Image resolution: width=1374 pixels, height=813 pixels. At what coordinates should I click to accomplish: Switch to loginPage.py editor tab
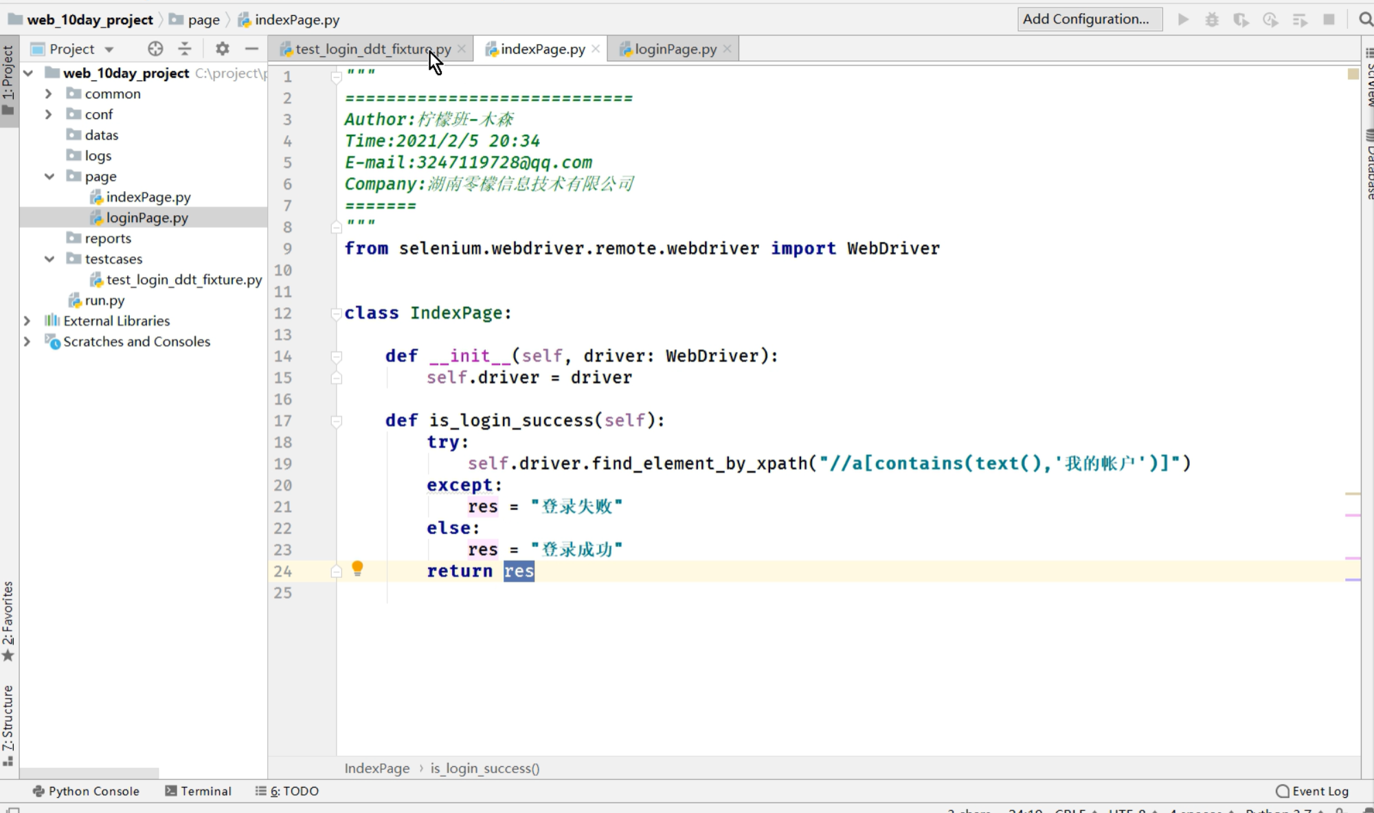pos(675,49)
